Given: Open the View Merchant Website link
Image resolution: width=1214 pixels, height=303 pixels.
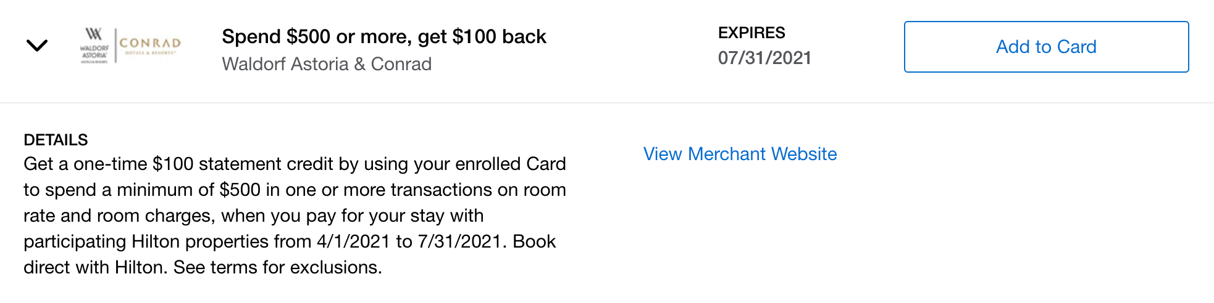Looking at the screenshot, I should click(740, 154).
